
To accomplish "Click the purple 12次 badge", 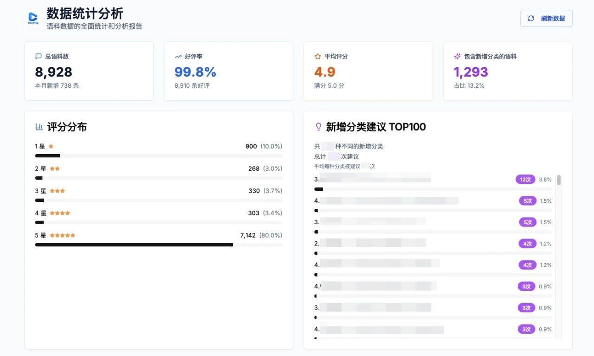I will pyautogui.click(x=525, y=180).
